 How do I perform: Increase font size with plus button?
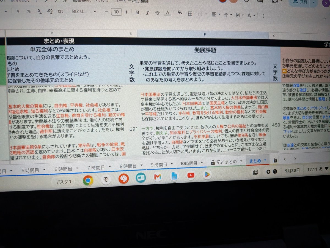pos(127,12)
